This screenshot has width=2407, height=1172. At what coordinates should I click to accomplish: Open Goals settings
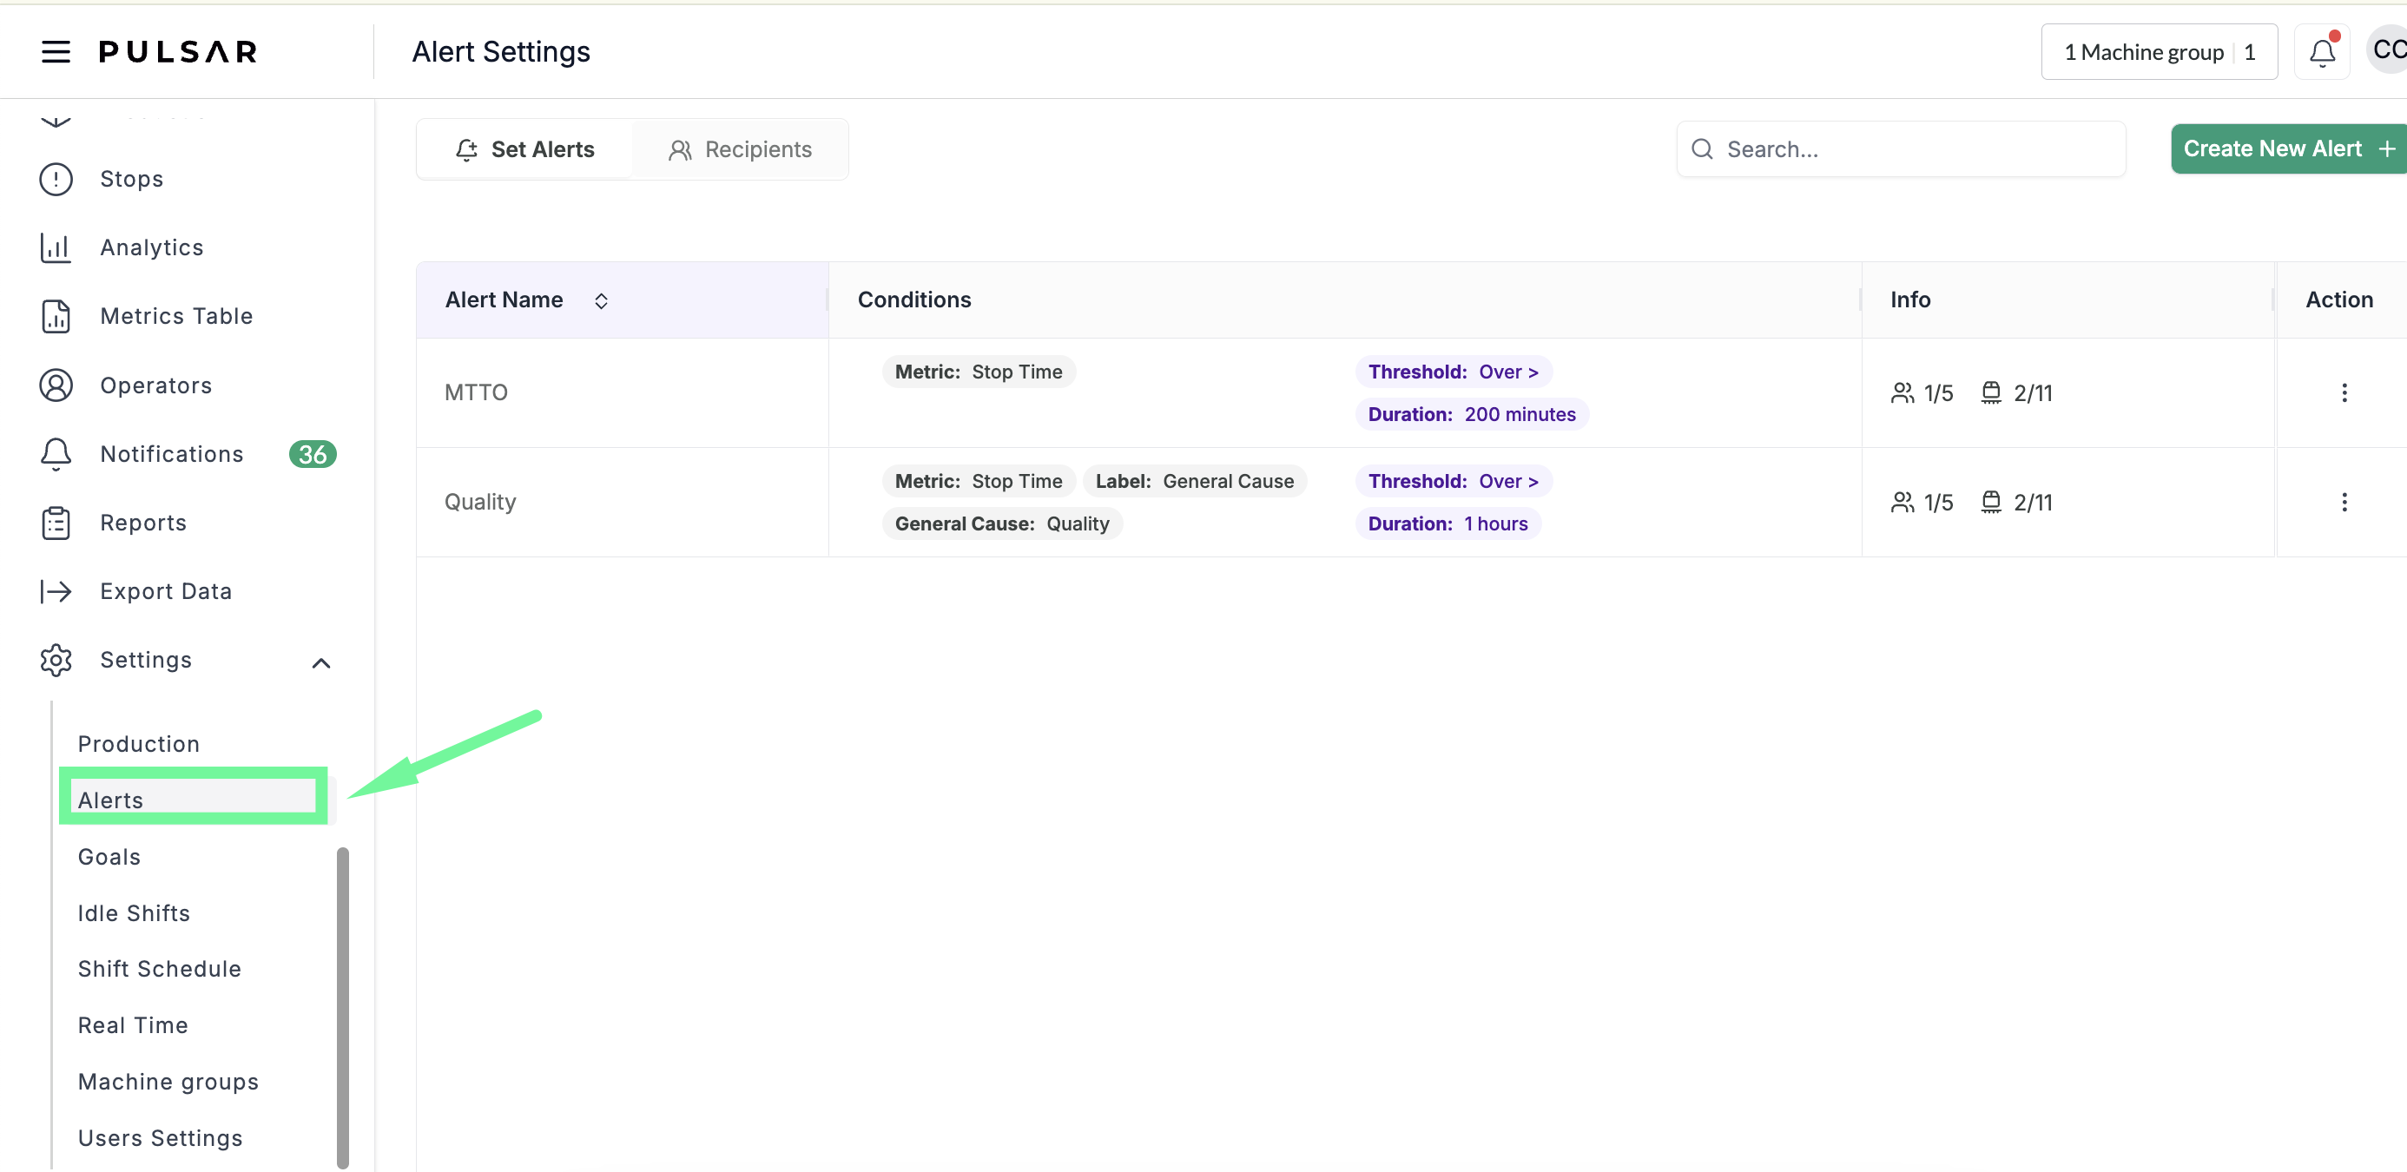click(x=109, y=856)
